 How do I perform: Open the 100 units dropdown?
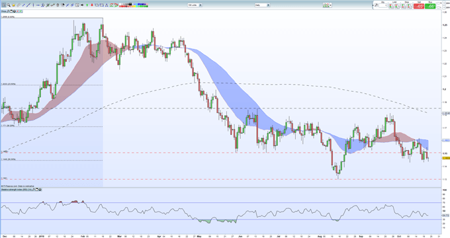(195, 5)
